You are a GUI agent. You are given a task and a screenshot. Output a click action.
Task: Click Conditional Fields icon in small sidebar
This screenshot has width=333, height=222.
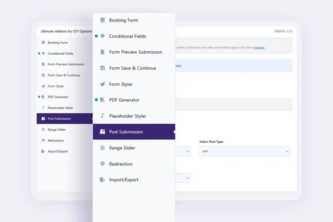43,53
